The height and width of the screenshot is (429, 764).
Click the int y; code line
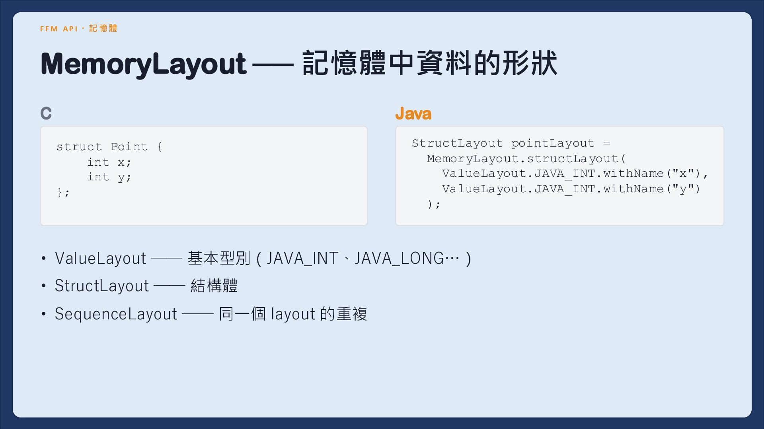point(109,177)
